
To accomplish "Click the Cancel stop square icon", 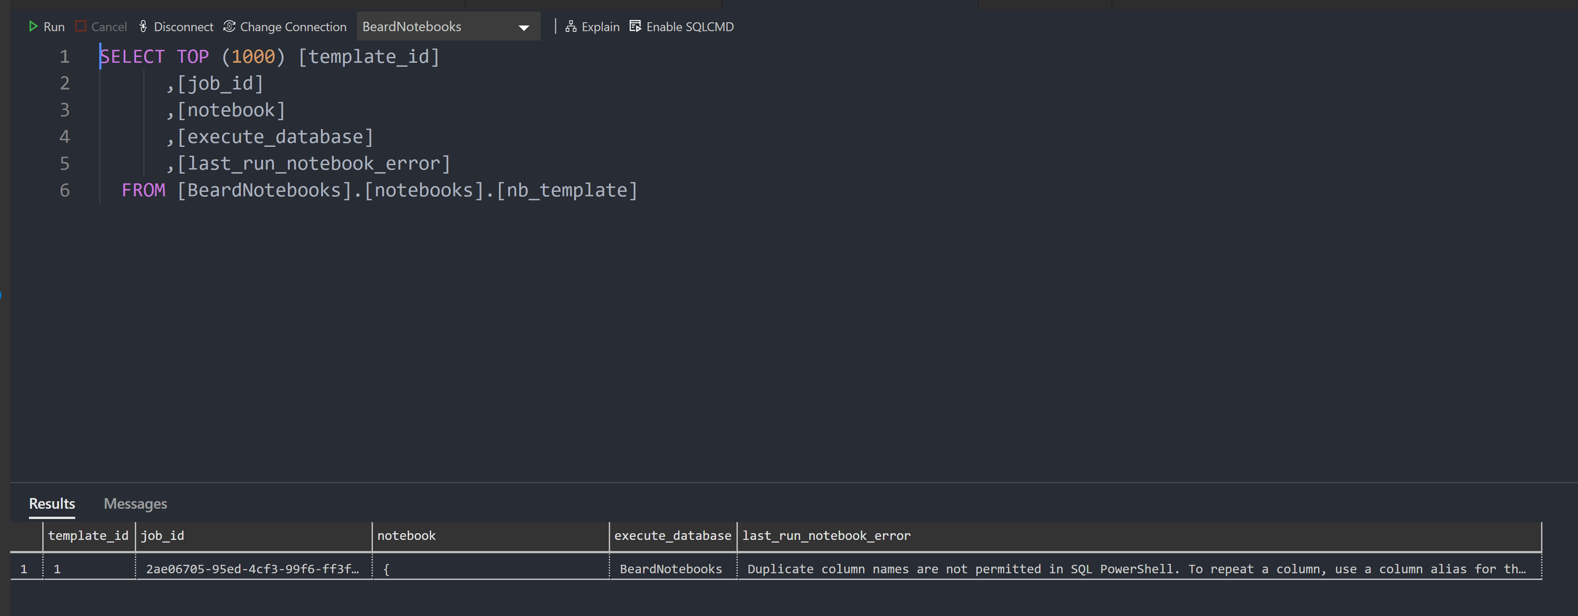I will pyautogui.click(x=81, y=26).
